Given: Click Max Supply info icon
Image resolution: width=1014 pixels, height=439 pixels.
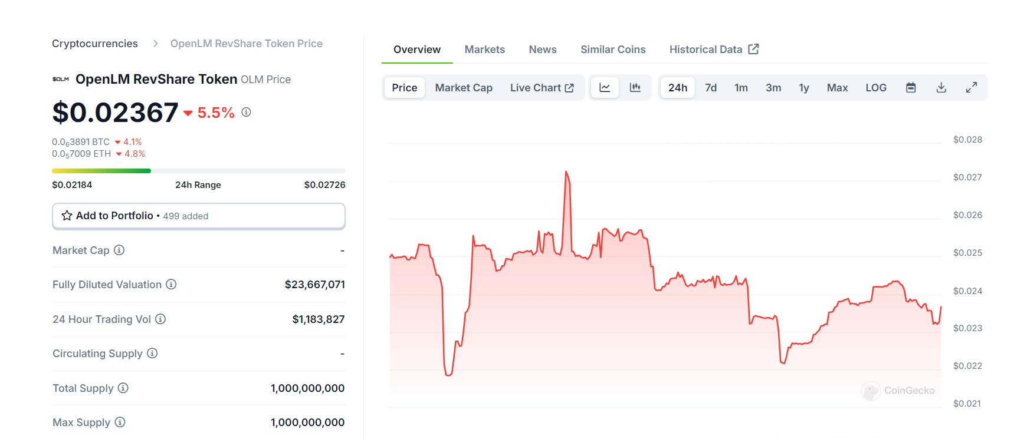Looking at the screenshot, I should point(120,422).
